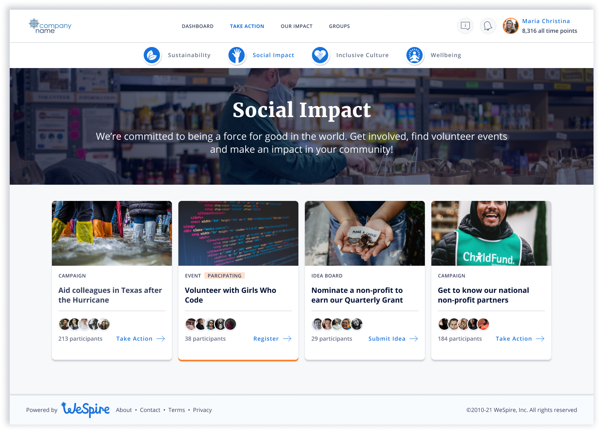
Task: Switch to the DASHBOARD tab
Action: (198, 26)
